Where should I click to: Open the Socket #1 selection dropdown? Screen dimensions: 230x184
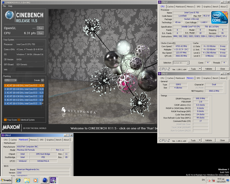(x=181, y=63)
